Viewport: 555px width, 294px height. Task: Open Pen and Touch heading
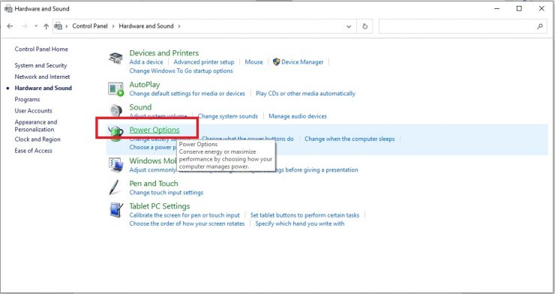(154, 184)
